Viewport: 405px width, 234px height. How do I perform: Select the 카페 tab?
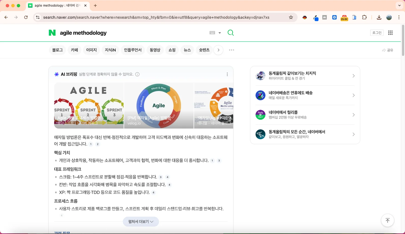74,50
